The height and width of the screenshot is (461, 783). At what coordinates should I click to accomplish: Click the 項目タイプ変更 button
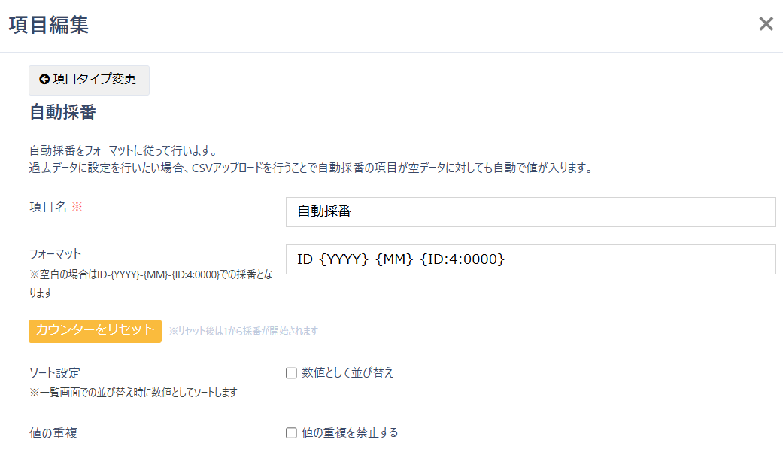89,80
